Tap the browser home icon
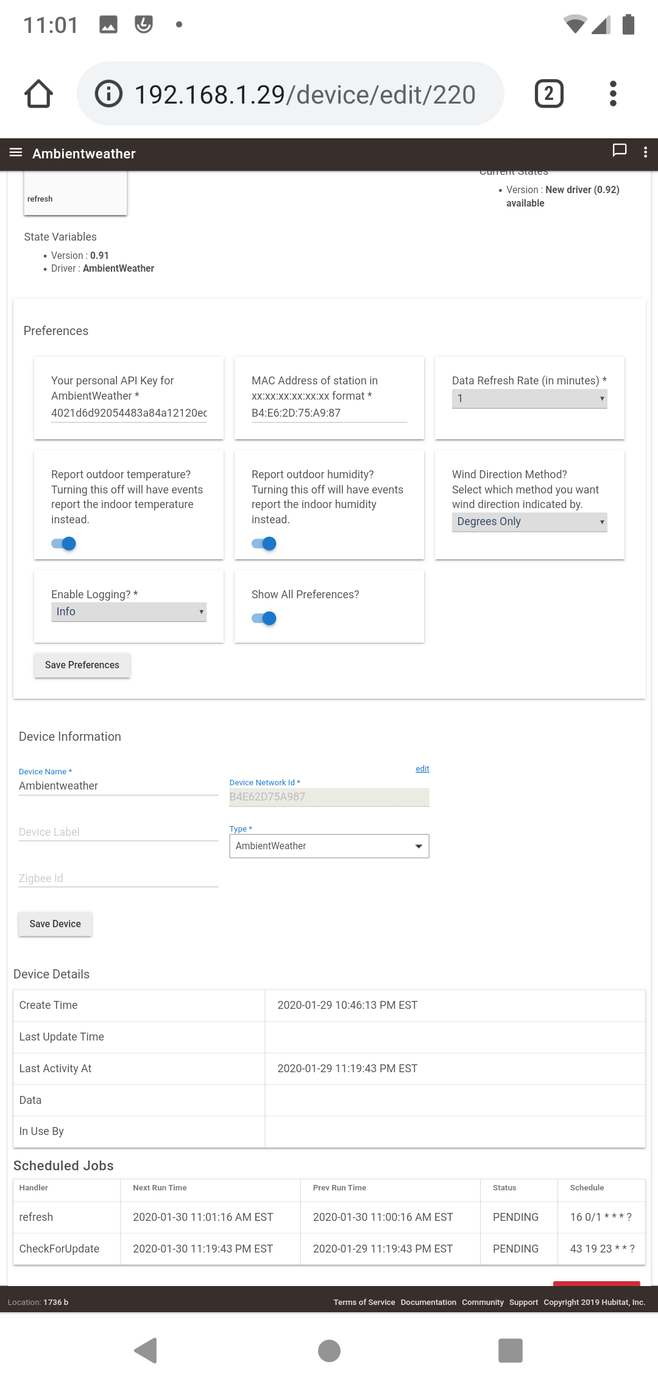Viewport: 658px width, 1389px height. pyautogui.click(x=38, y=94)
